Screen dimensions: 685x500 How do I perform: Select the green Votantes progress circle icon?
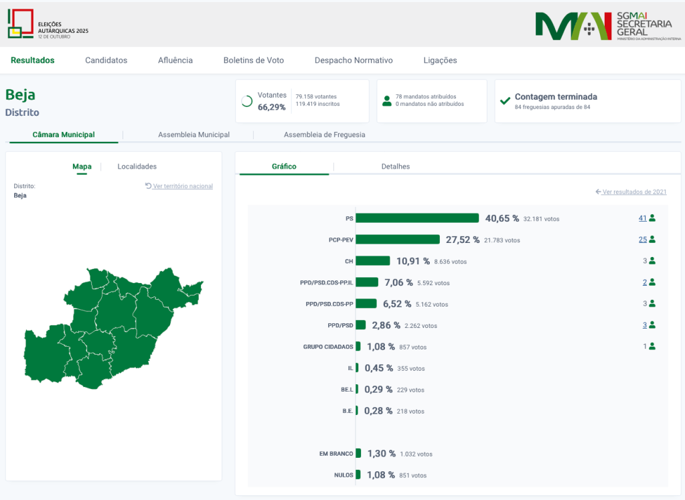pyautogui.click(x=248, y=100)
